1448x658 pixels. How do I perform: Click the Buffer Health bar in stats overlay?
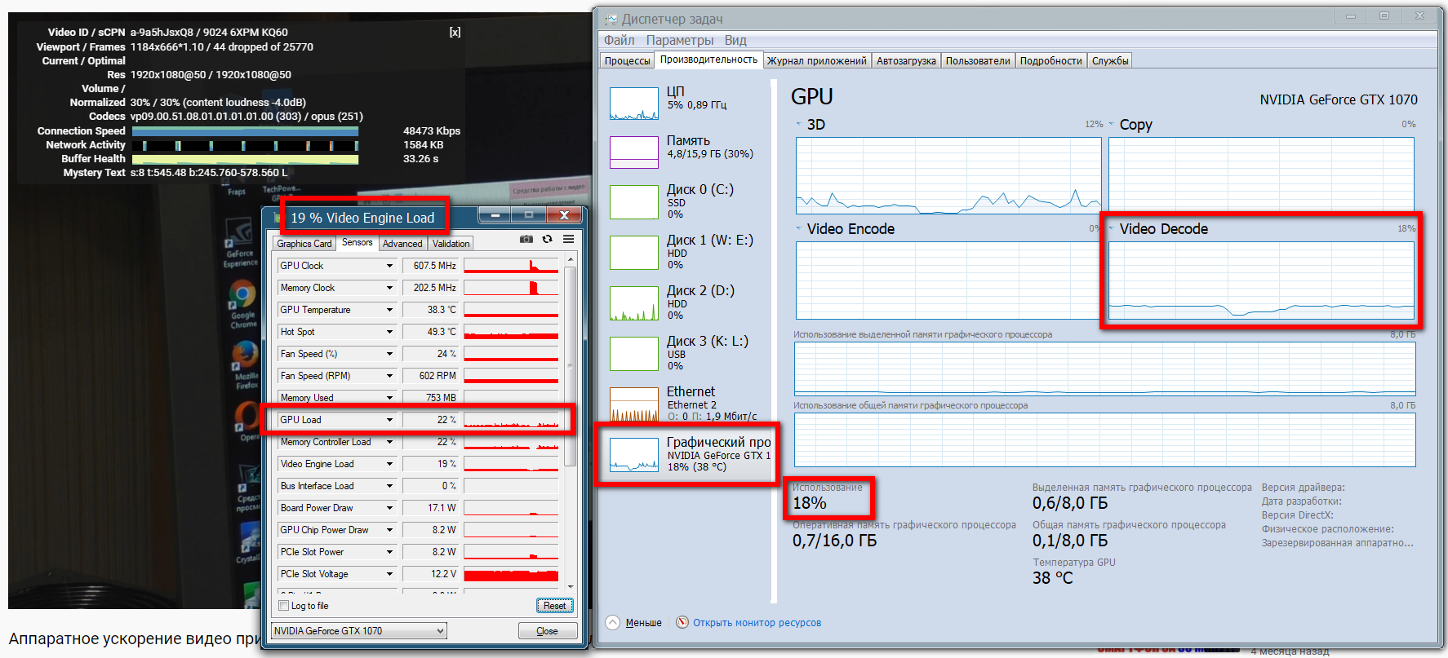245,159
